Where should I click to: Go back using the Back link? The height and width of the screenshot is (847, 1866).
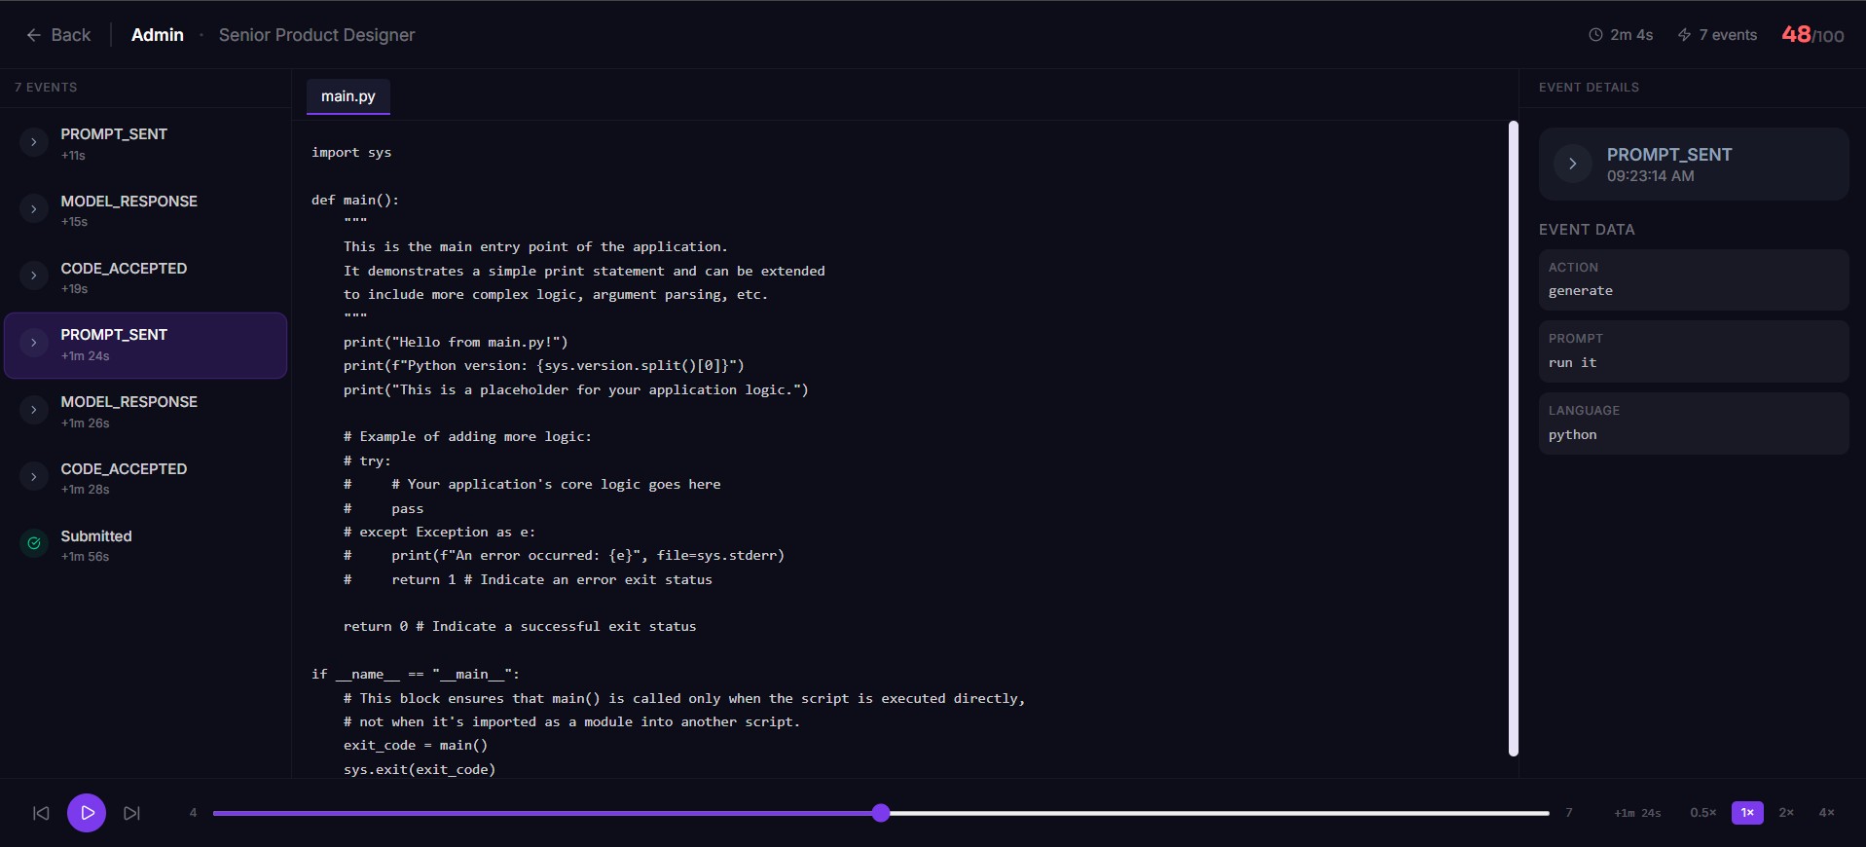tap(58, 35)
